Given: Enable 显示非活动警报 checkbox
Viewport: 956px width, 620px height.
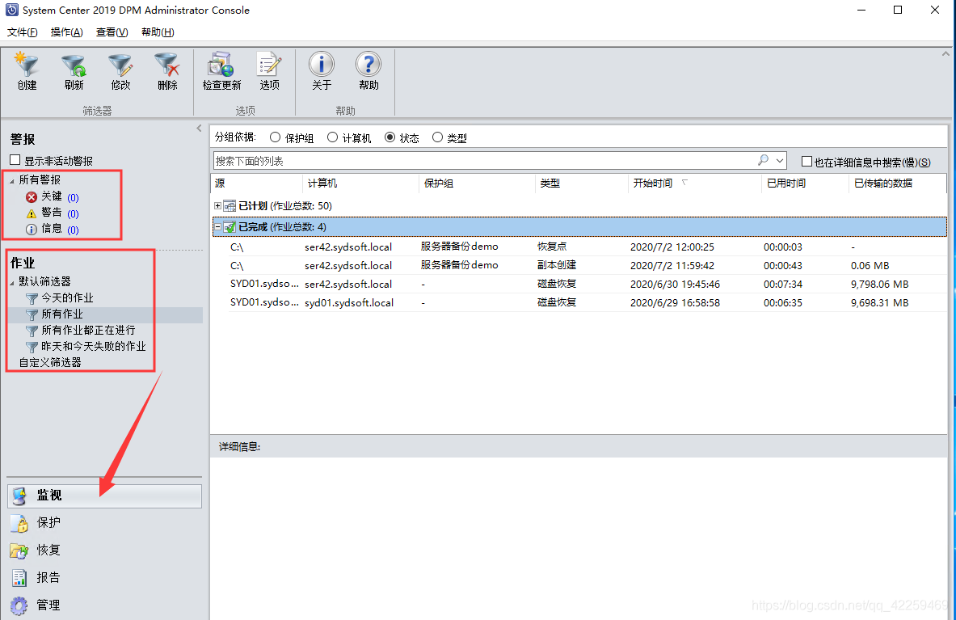Looking at the screenshot, I should click(15, 160).
